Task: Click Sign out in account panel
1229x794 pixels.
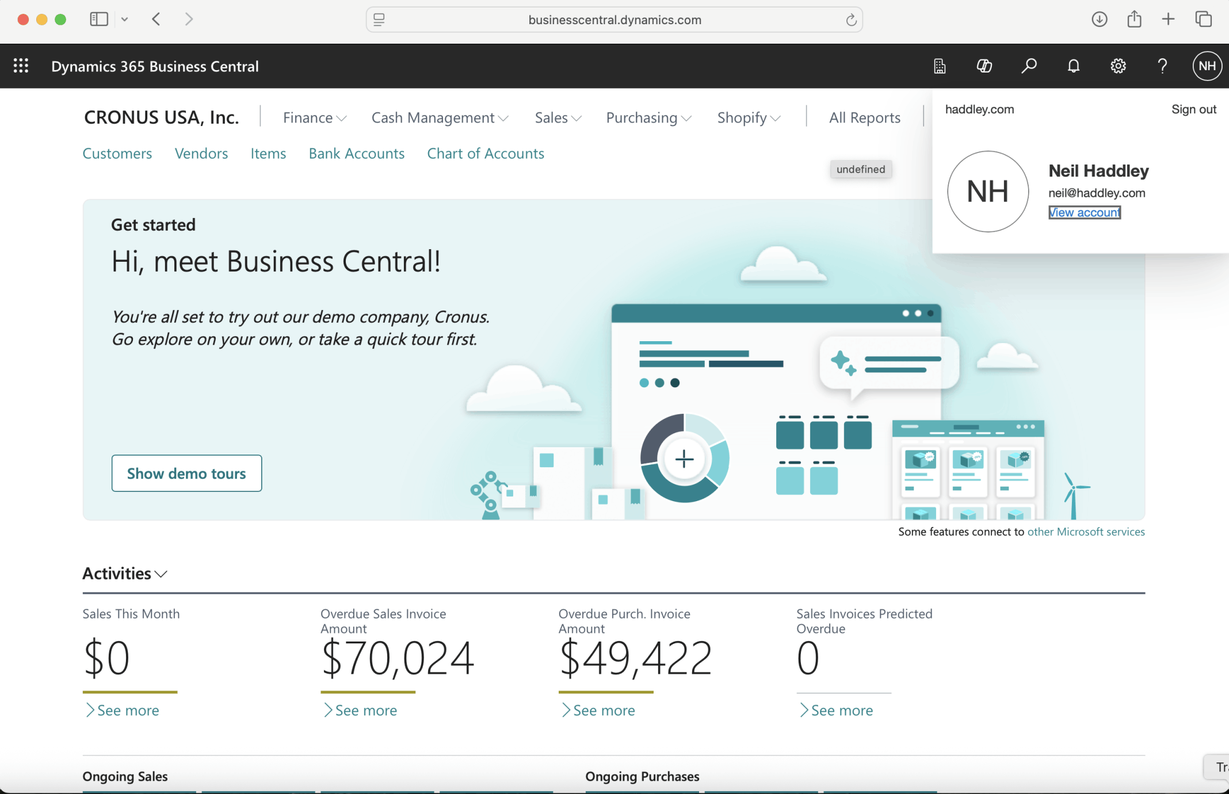Action: point(1193,109)
